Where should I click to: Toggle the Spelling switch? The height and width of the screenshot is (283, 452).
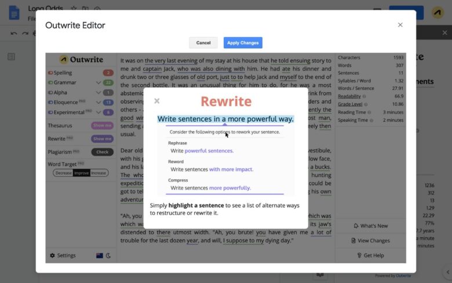[50, 72]
